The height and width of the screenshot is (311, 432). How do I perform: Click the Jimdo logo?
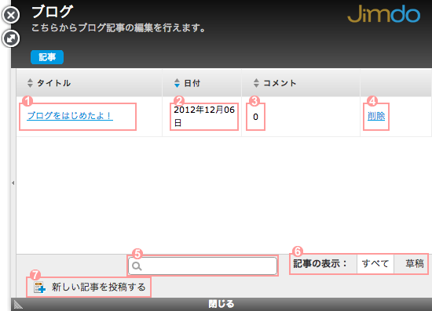(x=383, y=14)
